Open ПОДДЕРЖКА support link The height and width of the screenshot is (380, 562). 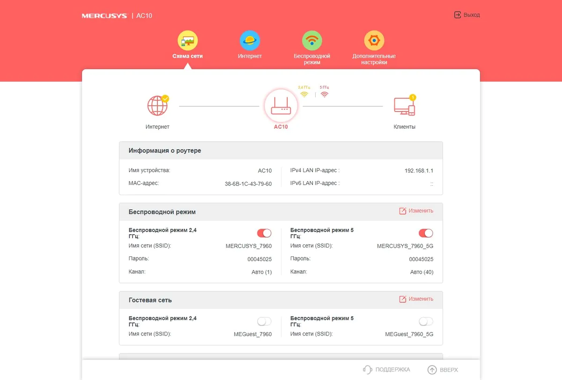[386, 370]
